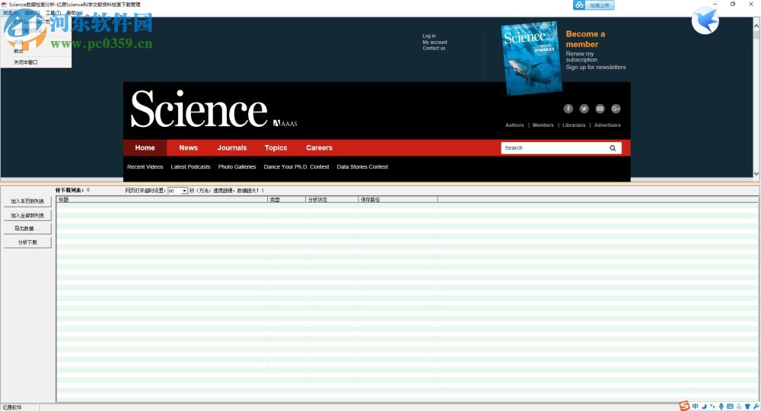Viewport: 761px width, 411px height.
Task: Click 加入本页到列表 button
Action: [27, 201]
